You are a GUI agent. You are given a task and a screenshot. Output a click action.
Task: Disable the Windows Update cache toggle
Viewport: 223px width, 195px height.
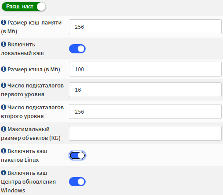tap(77, 182)
